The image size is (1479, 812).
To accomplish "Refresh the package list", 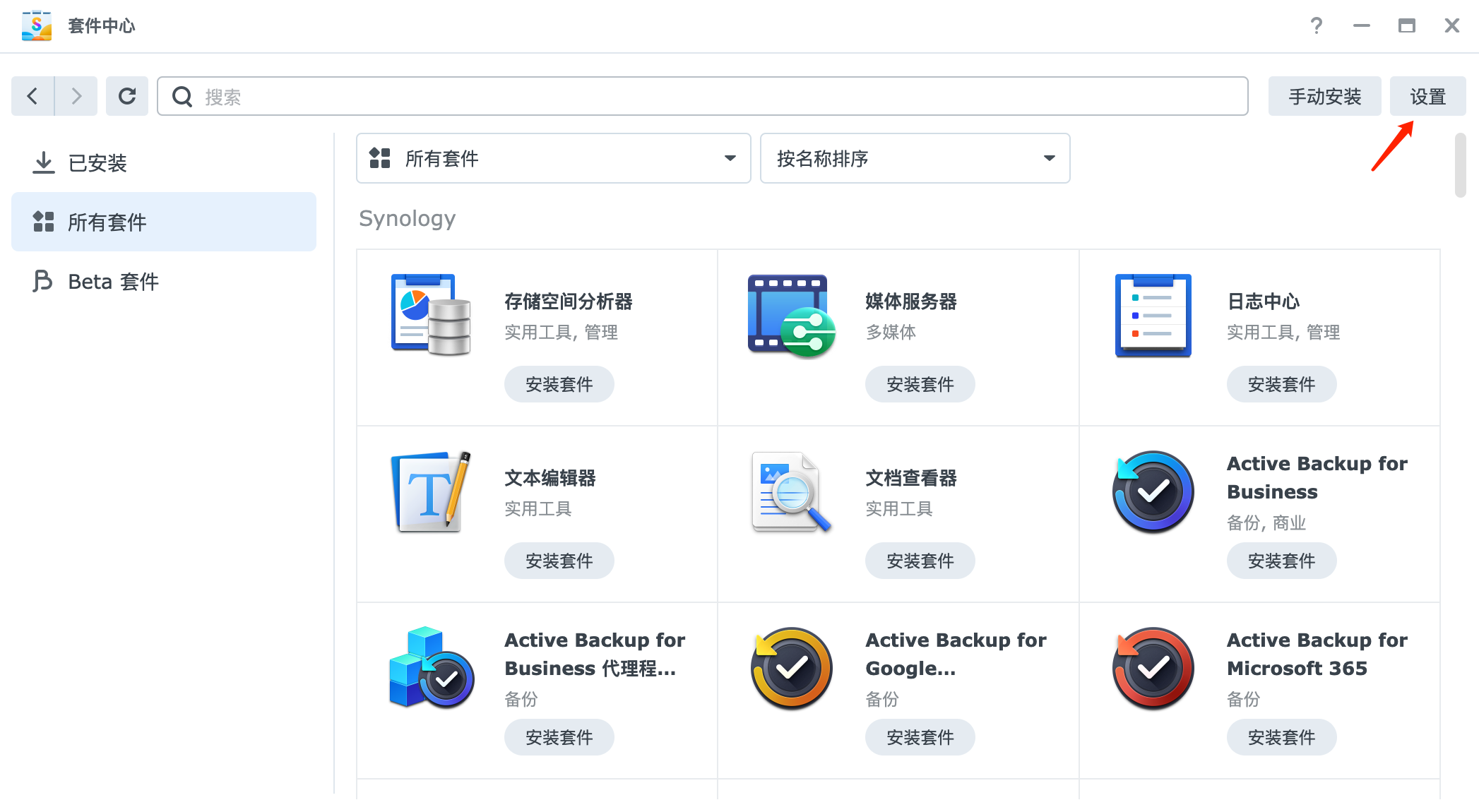I will (x=127, y=96).
